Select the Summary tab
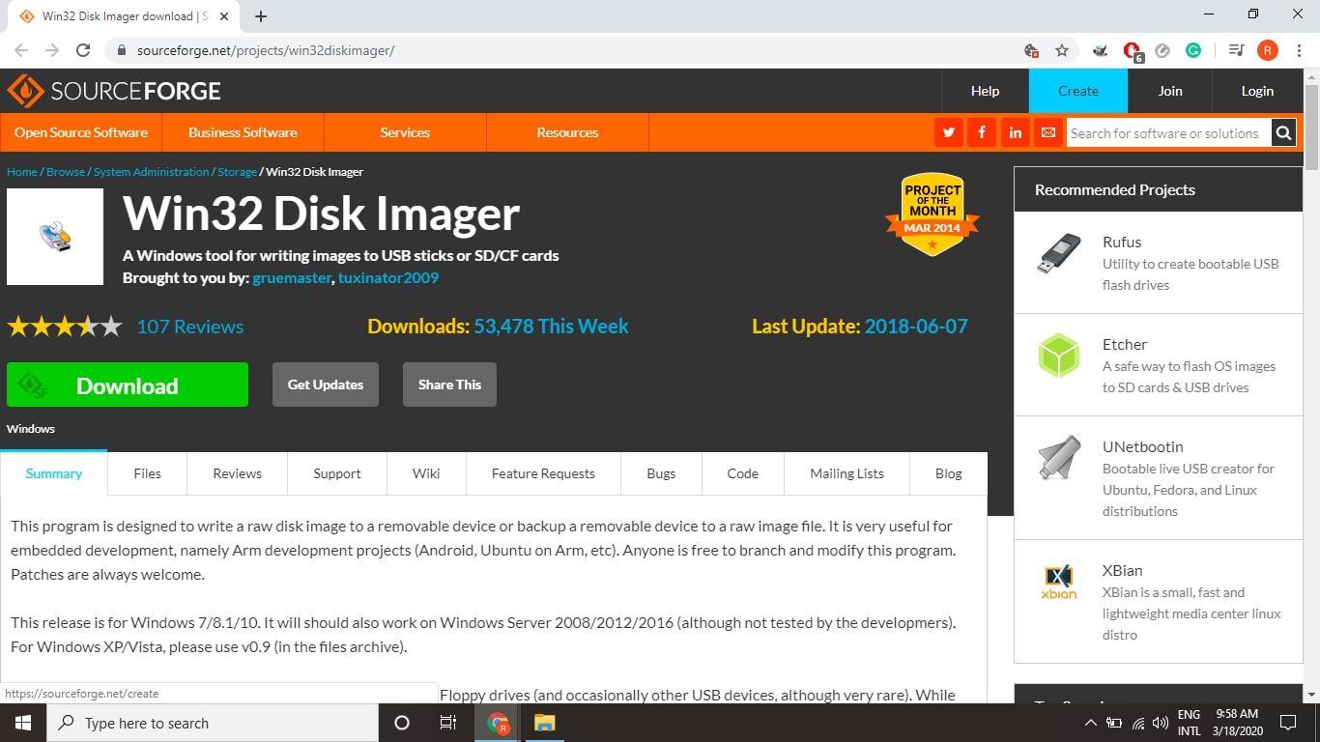 (54, 473)
